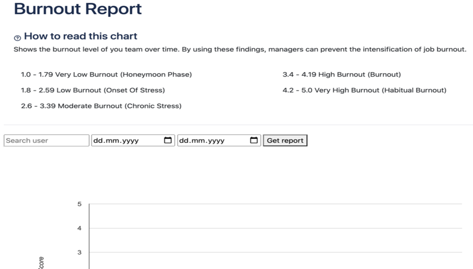Select the Moderate Burnout (Chronic Stress) entry
The image size is (473, 269).
(101, 106)
